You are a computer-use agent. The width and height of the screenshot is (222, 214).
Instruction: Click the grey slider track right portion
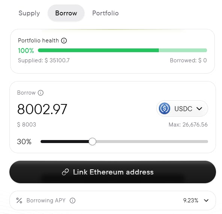pyautogui.click(x=152, y=142)
